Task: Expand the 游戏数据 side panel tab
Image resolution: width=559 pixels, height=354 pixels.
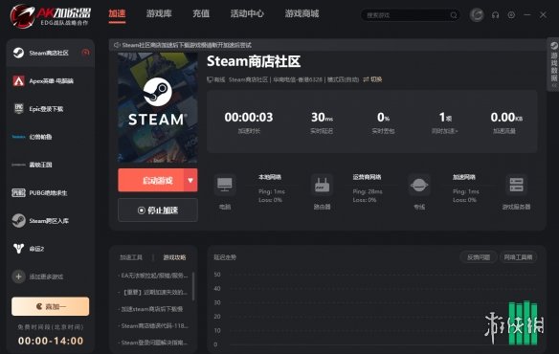Action: (x=553, y=64)
